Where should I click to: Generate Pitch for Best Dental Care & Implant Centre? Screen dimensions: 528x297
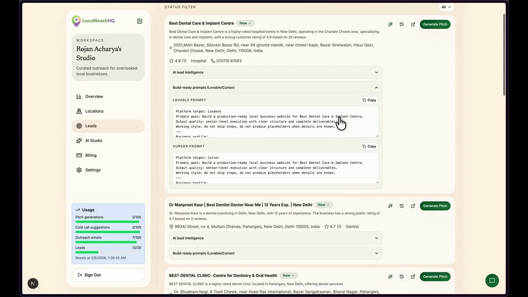pos(435,24)
